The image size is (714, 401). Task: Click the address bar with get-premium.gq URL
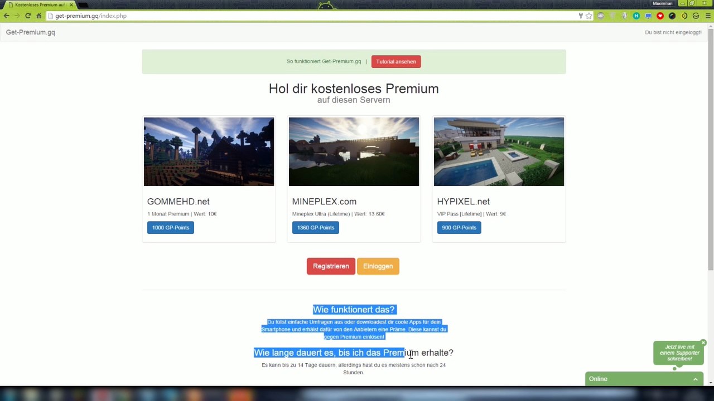312,16
